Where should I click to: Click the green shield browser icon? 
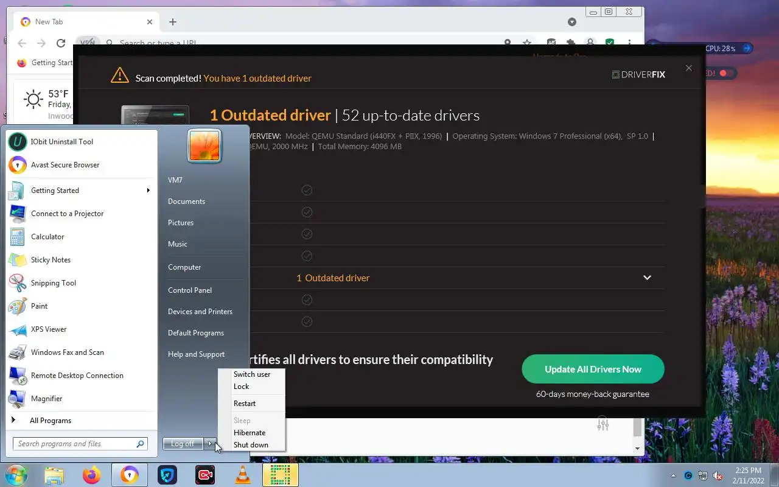[610, 43]
